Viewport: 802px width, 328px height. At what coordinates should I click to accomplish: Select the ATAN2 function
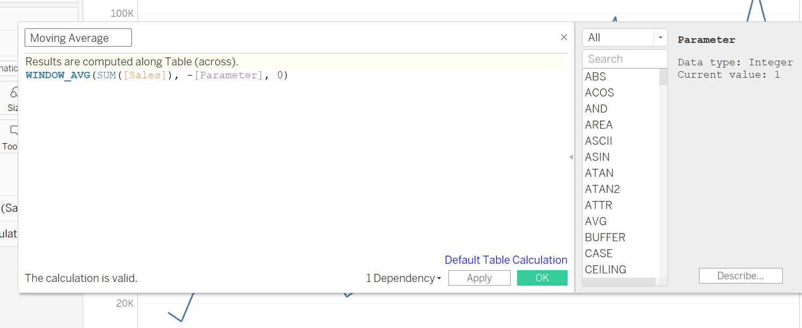pyautogui.click(x=602, y=189)
